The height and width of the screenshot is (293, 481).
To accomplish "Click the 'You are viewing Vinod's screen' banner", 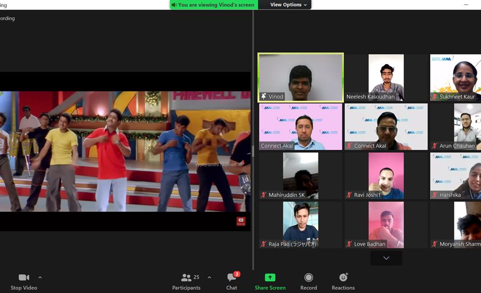I will pos(214,4).
